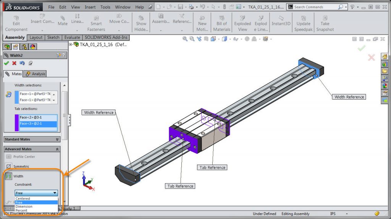Click the Instant3D tool
The height and width of the screenshot is (219, 391).
click(x=281, y=21)
